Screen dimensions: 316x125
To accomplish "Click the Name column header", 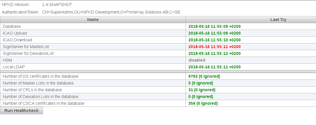I will pyautogui.click(x=93, y=20).
